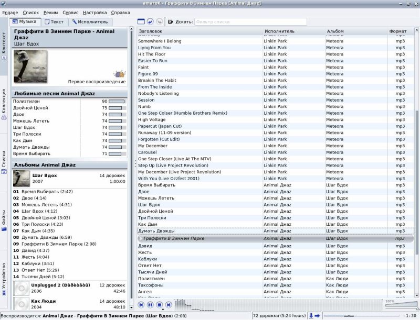Click the context panel's scroll-up arrow
The width and height of the screenshot is (420, 320).
tap(131, 29)
